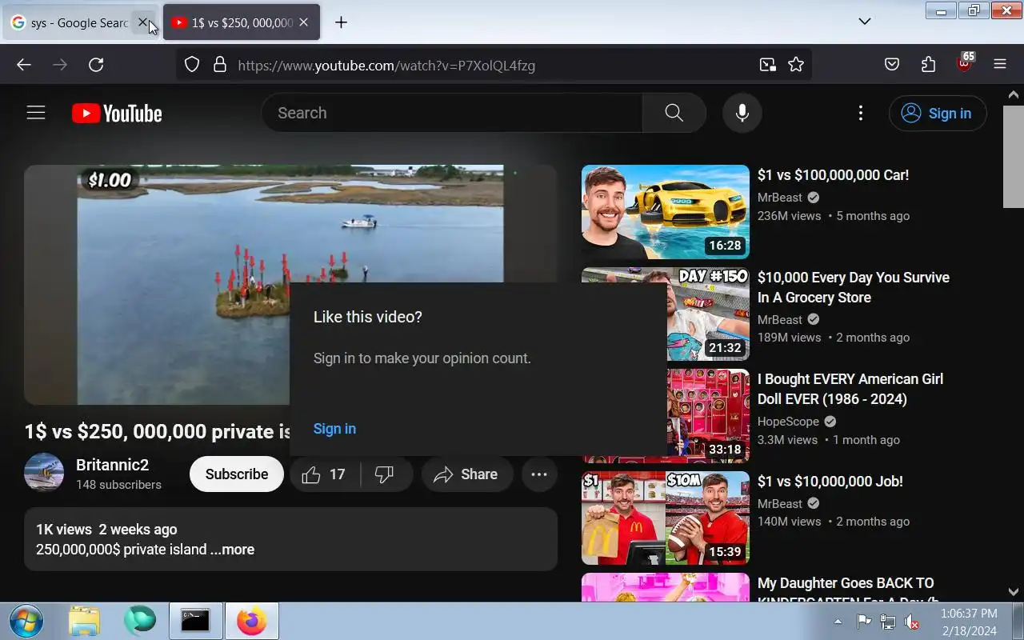Screen dimensions: 1024x640
Task: Click the page vertical scrollbar thumb
Action: point(1014,156)
